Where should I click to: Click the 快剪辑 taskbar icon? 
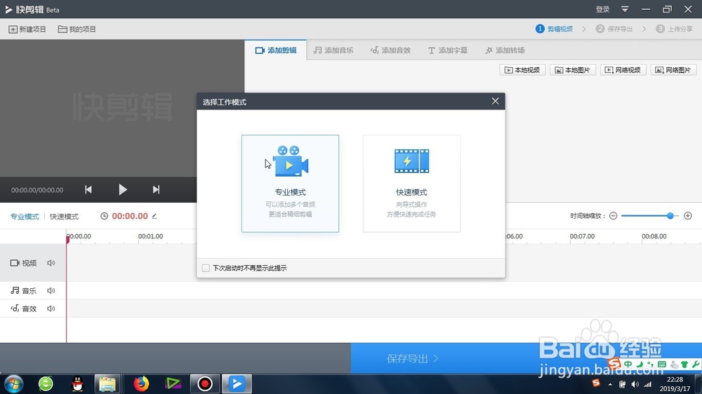(x=237, y=383)
